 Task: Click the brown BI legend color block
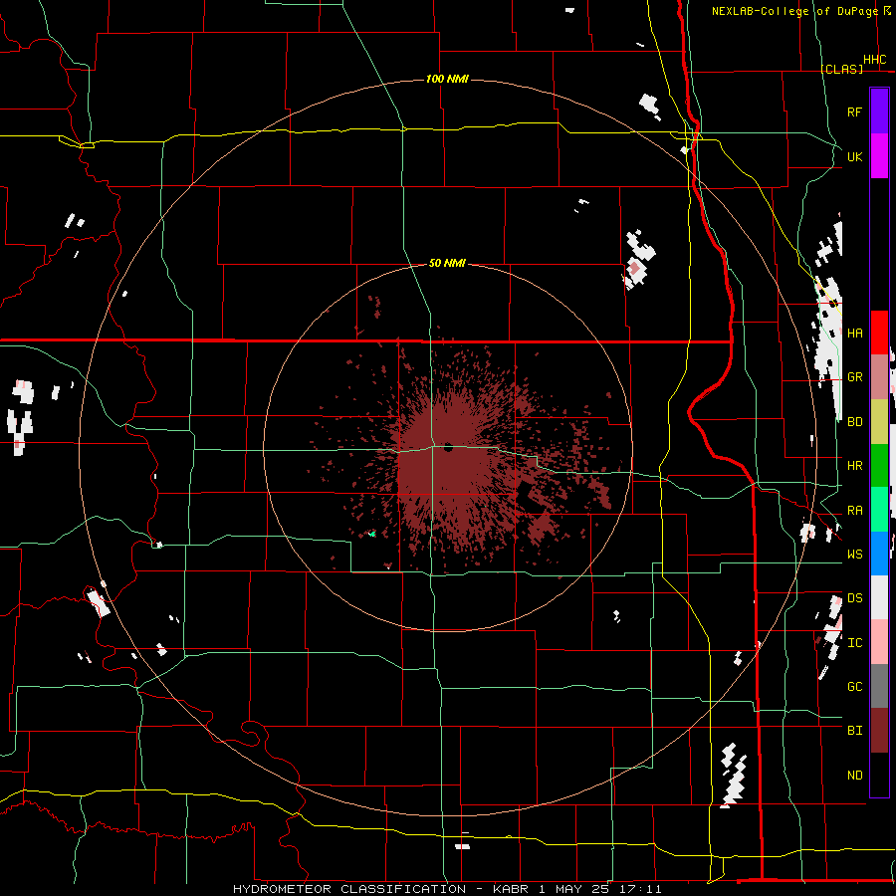tap(879, 730)
